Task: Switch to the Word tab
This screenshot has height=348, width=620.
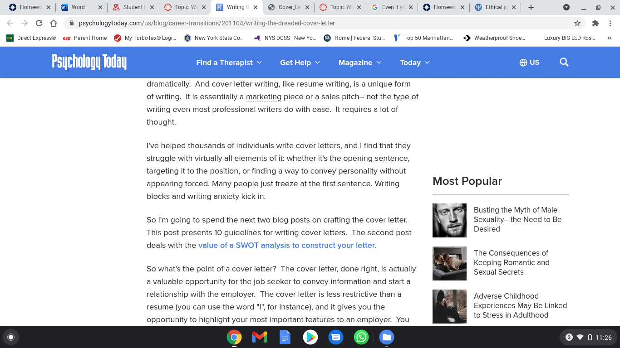Action: (x=82, y=7)
